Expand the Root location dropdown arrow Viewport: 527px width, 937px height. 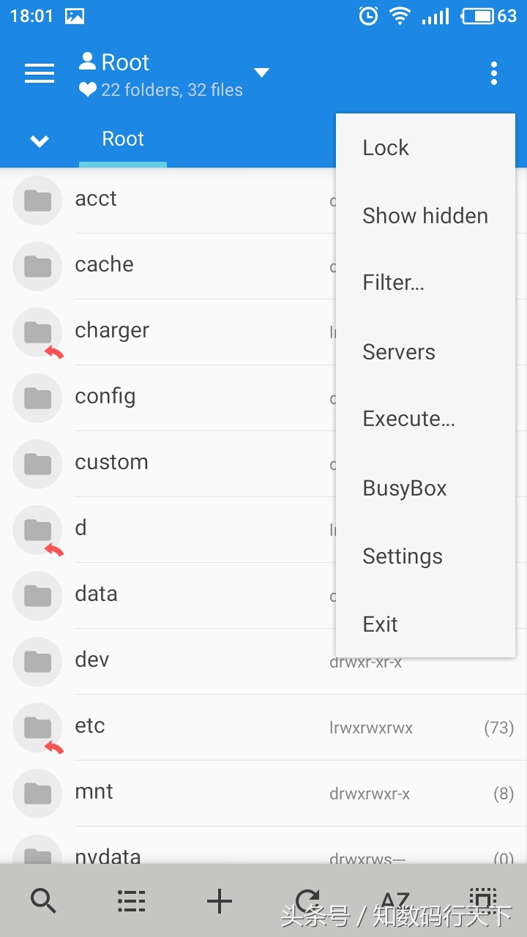[261, 72]
